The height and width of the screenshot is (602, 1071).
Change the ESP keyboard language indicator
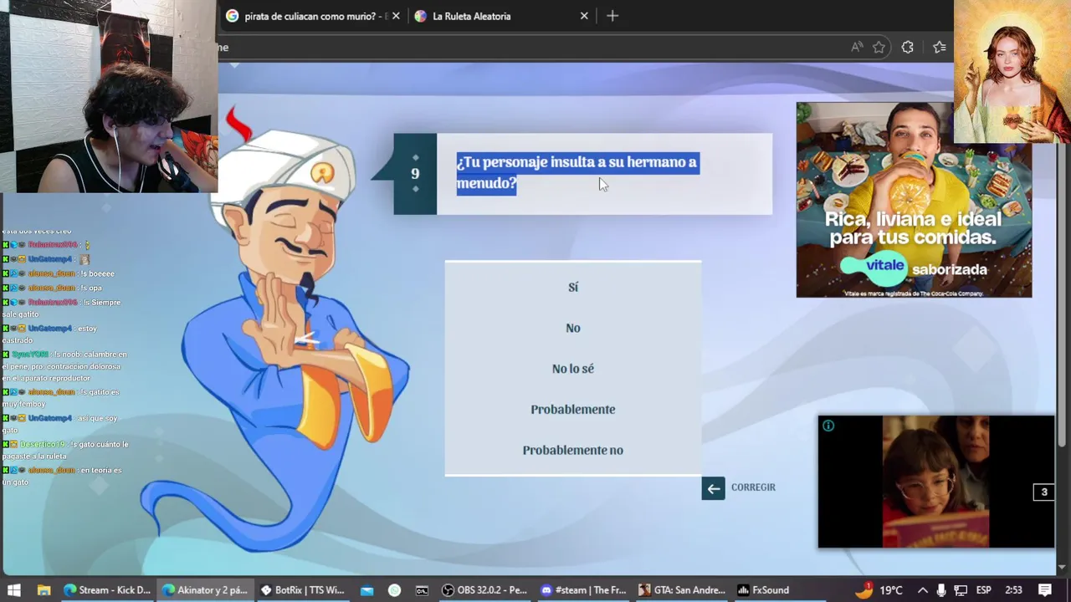point(984,589)
